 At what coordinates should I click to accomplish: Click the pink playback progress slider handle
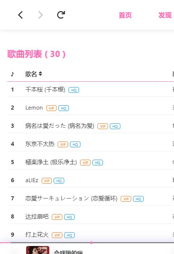(91, 243)
